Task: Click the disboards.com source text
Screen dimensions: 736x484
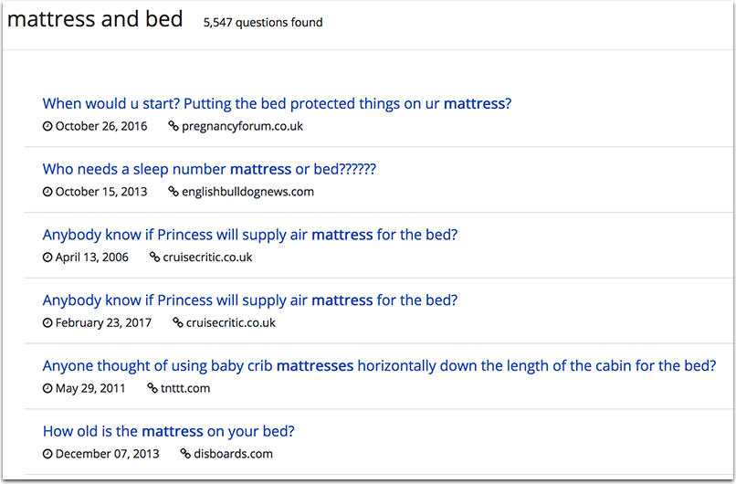Action: (233, 454)
